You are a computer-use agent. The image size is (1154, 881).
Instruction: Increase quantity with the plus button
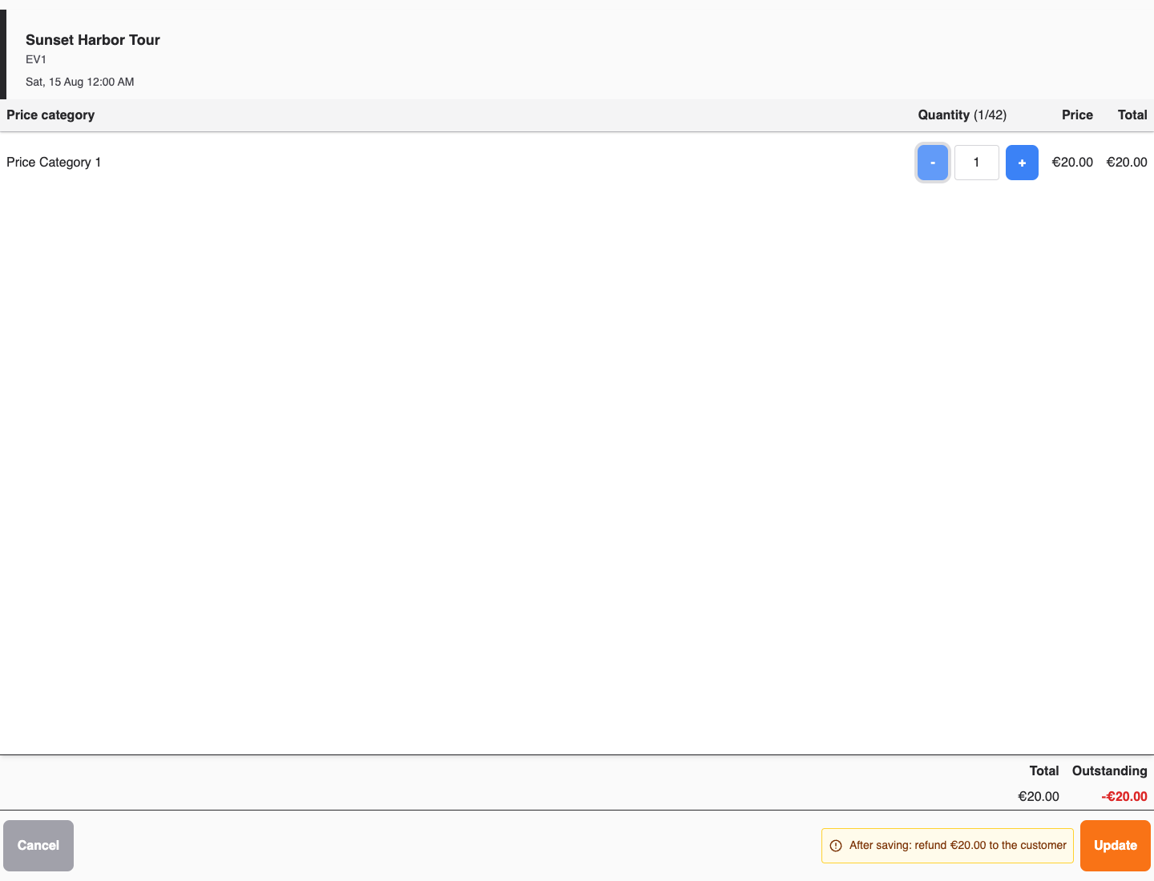click(x=1022, y=163)
